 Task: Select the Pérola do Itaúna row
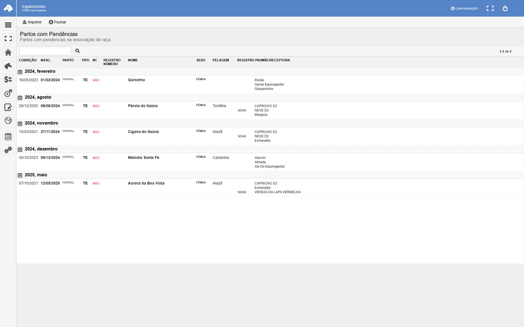click(270, 110)
